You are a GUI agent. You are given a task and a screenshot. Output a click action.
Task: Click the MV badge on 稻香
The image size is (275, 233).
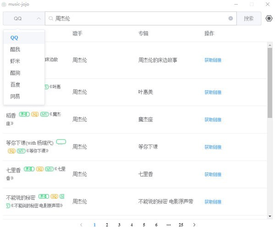44,114
